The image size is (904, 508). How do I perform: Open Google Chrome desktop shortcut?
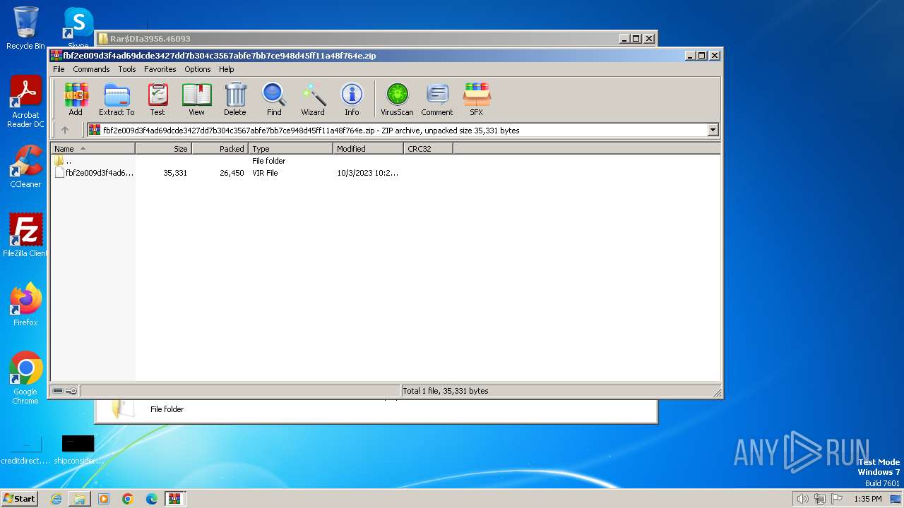click(x=25, y=378)
